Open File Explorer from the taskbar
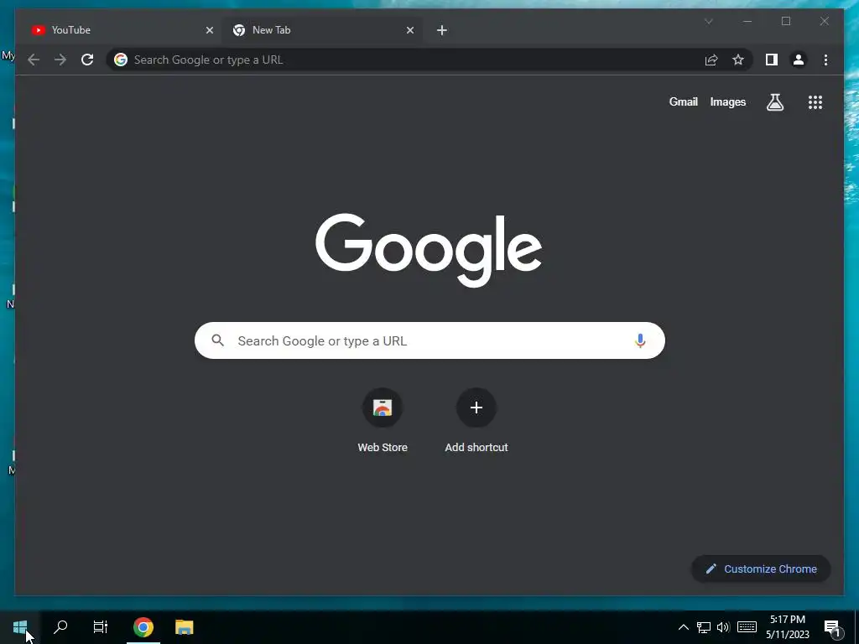The width and height of the screenshot is (859, 644). tap(184, 627)
